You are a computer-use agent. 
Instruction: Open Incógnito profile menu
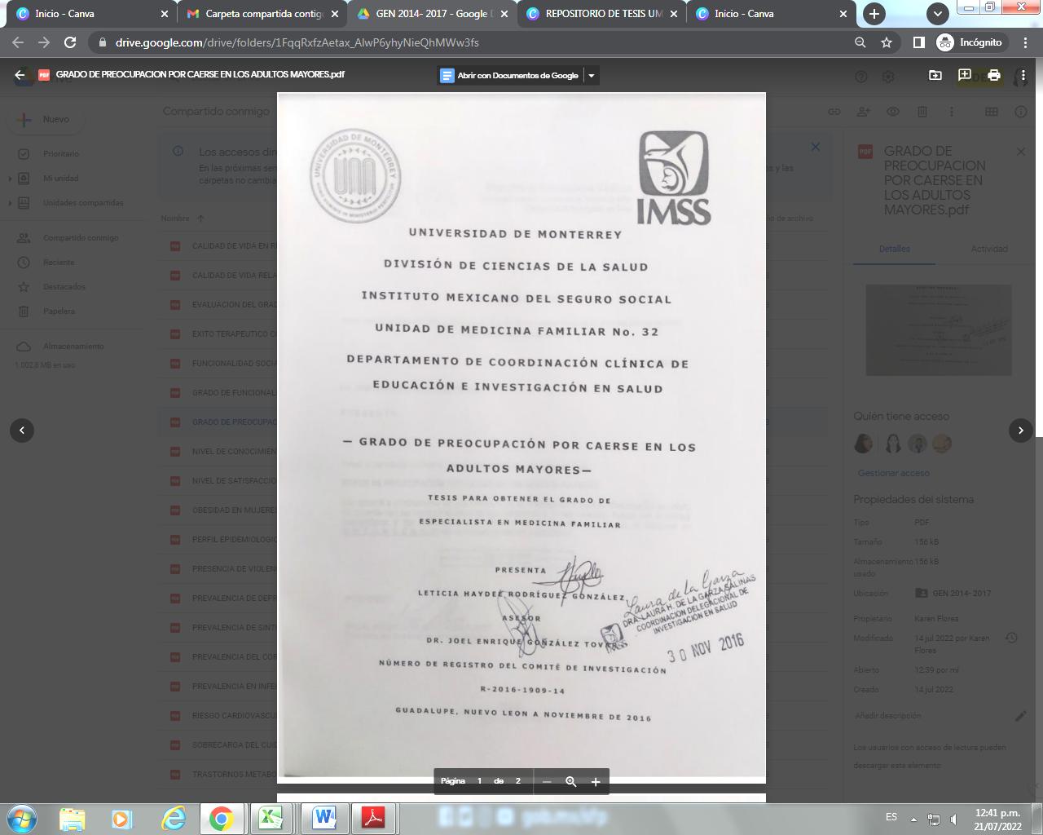(x=970, y=42)
